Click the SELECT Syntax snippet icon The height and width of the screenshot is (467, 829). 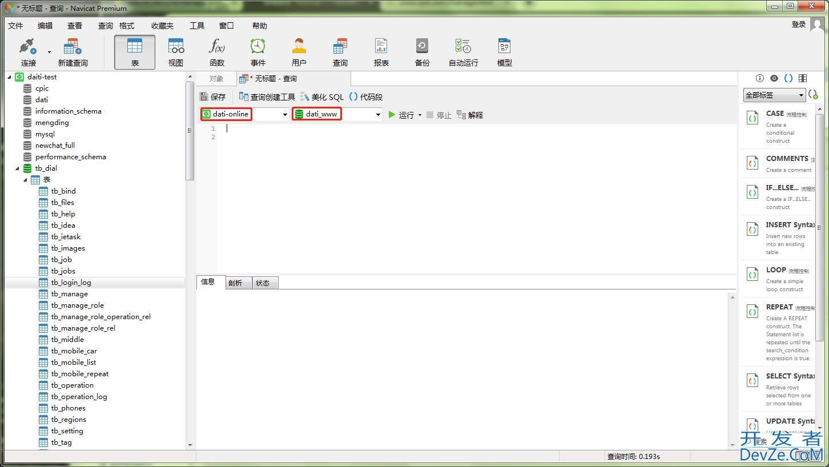click(x=752, y=381)
